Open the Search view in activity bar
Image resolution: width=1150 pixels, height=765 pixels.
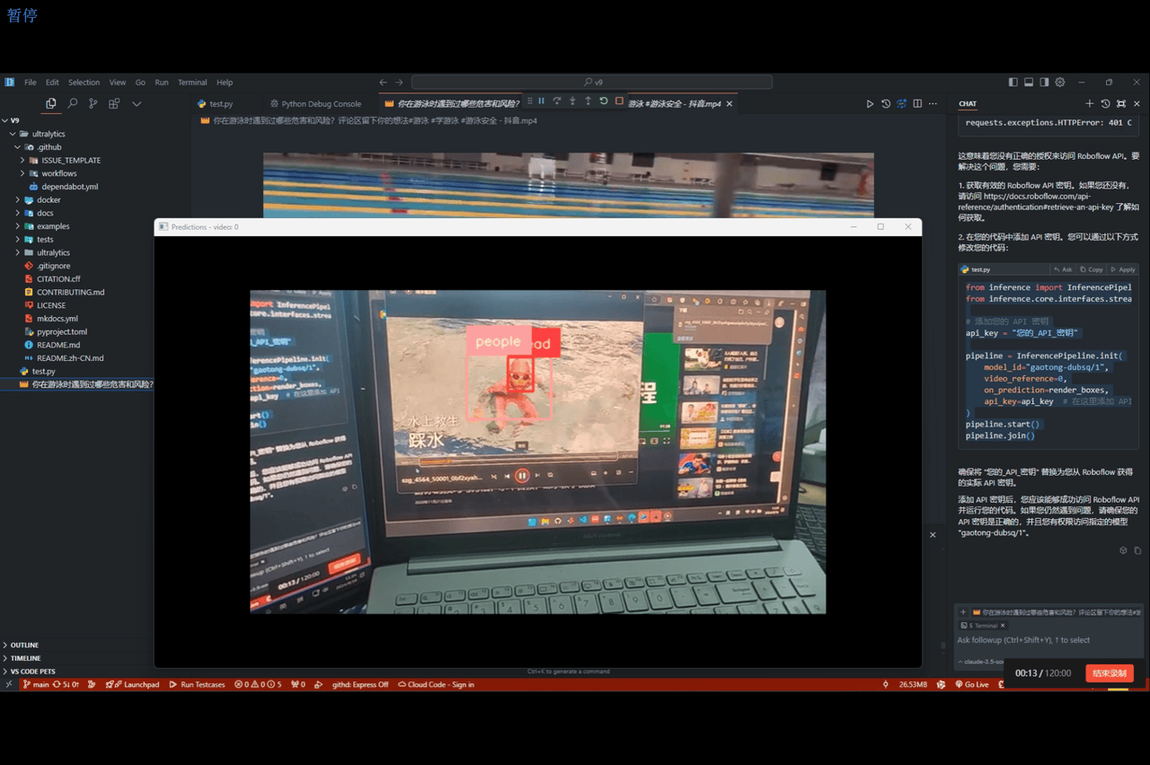[72, 104]
